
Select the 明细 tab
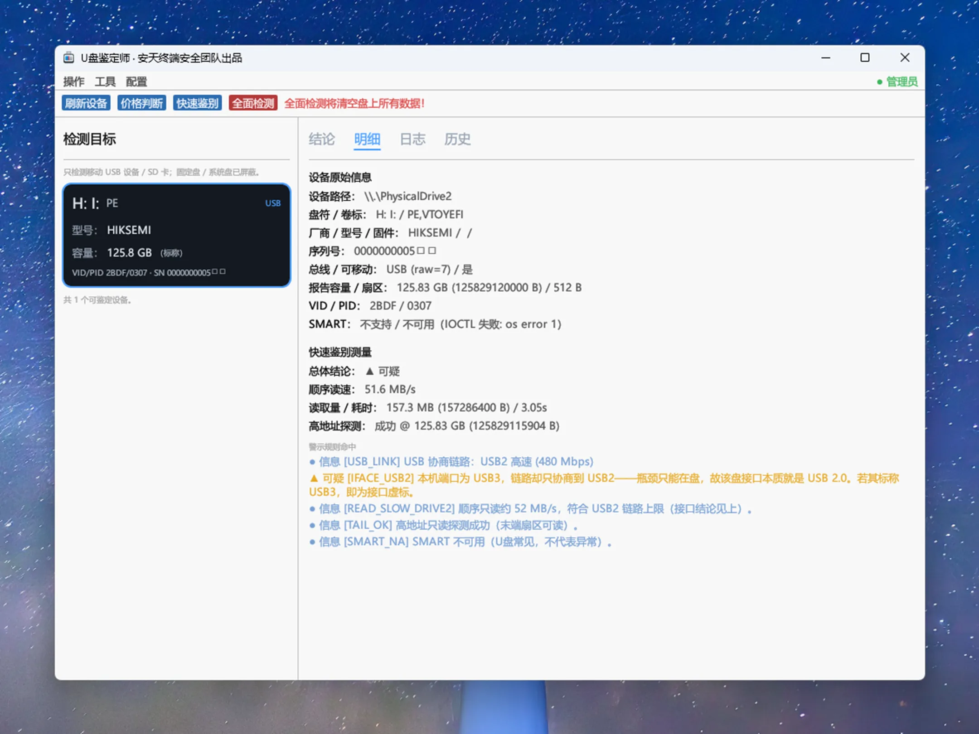coord(367,139)
